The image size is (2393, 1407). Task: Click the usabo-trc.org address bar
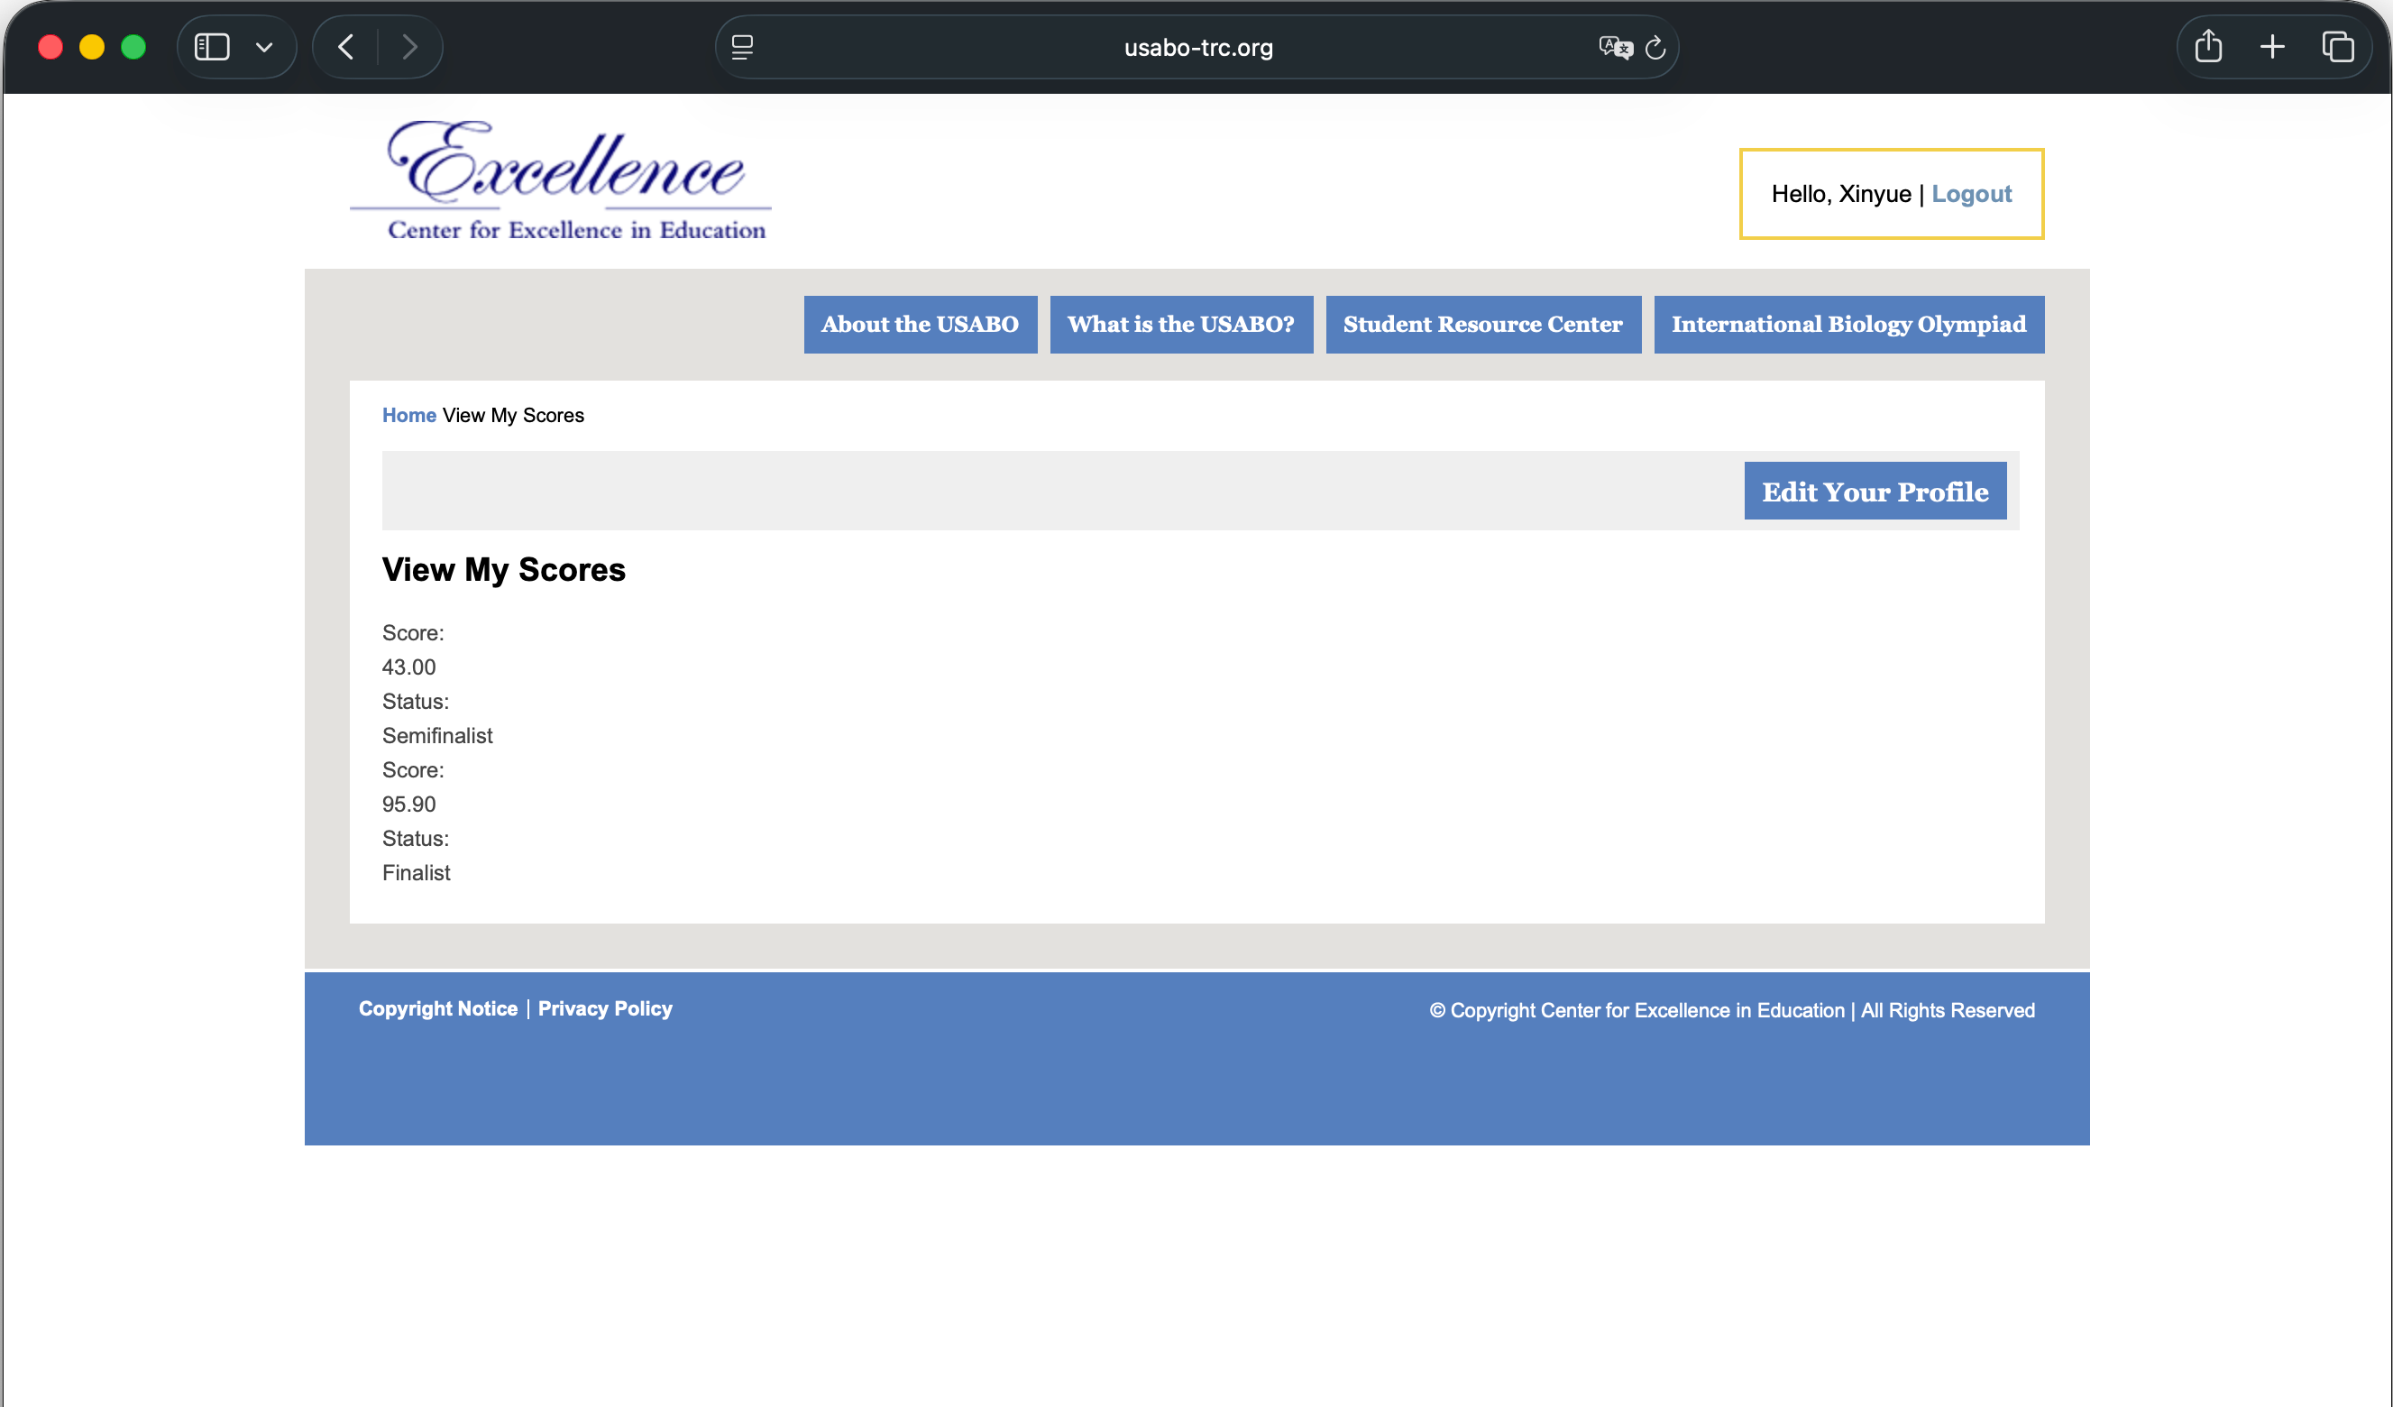(1197, 48)
